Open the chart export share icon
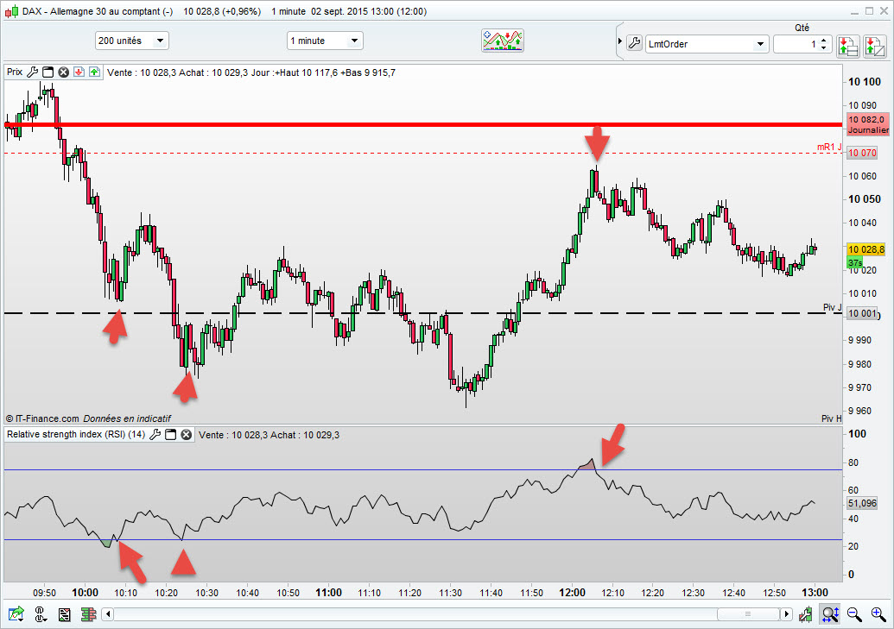Screen dimensions: 894x629 pos(16,613)
